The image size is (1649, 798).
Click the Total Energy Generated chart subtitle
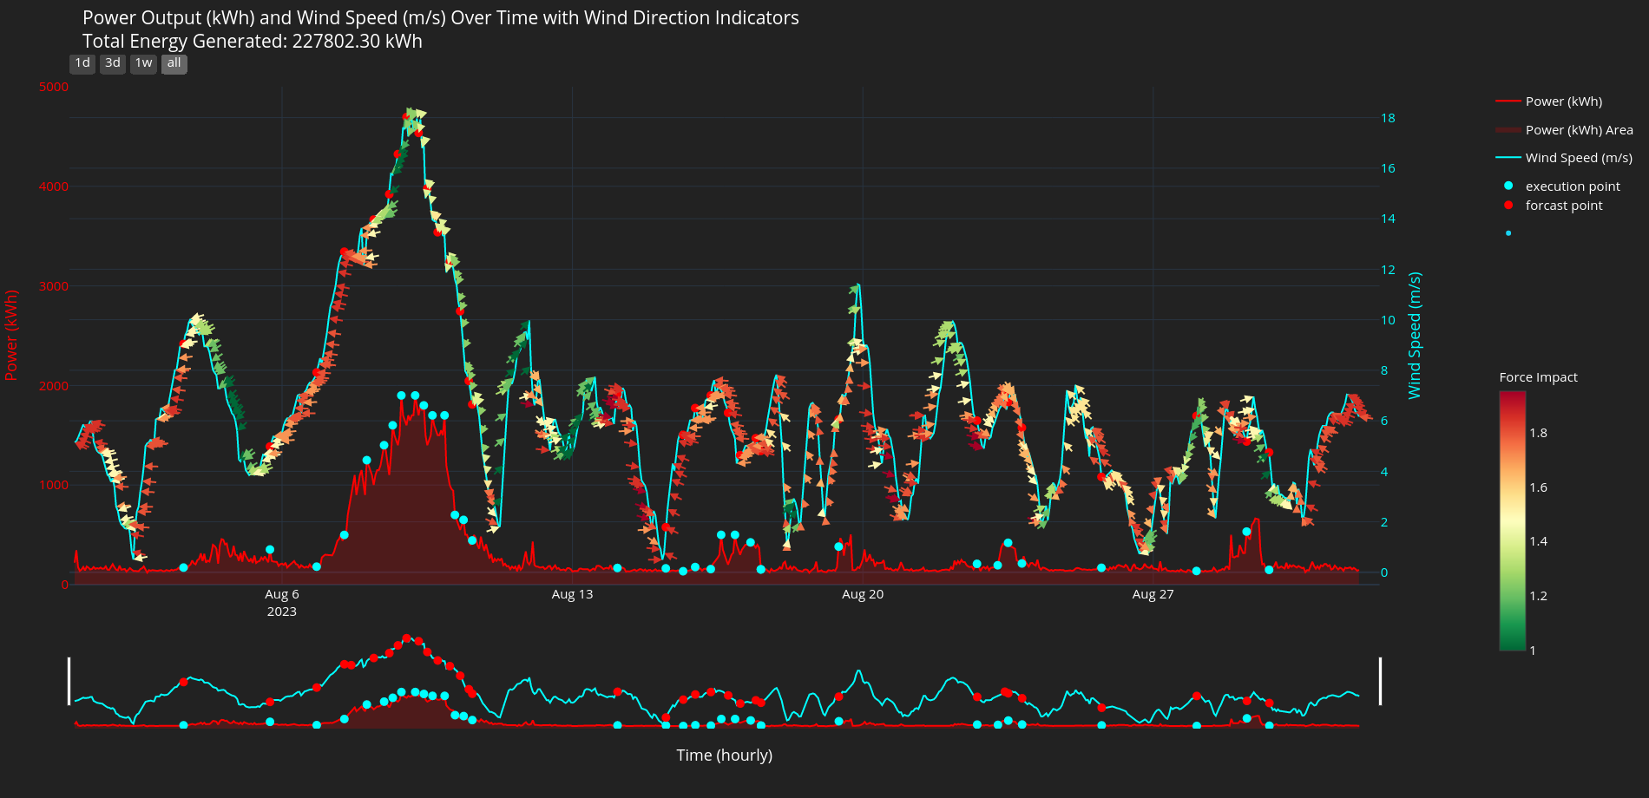(253, 42)
